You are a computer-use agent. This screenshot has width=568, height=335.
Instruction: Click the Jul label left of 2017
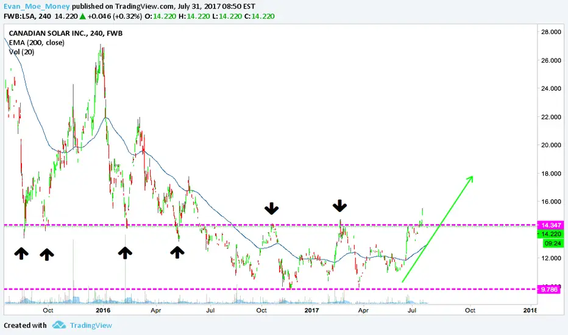pyautogui.click(x=210, y=311)
